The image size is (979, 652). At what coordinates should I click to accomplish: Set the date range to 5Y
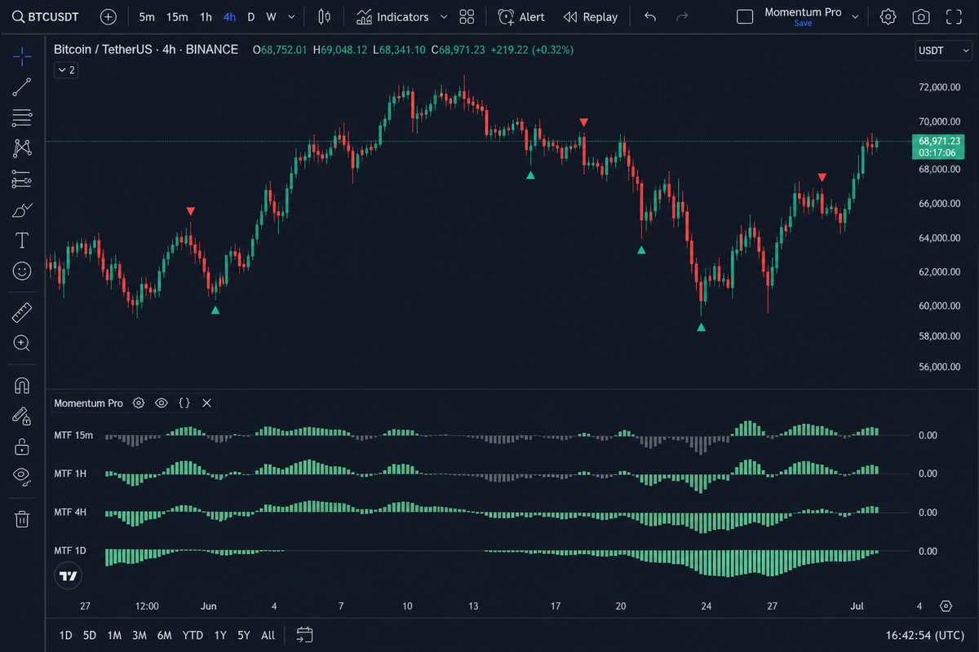click(x=244, y=635)
